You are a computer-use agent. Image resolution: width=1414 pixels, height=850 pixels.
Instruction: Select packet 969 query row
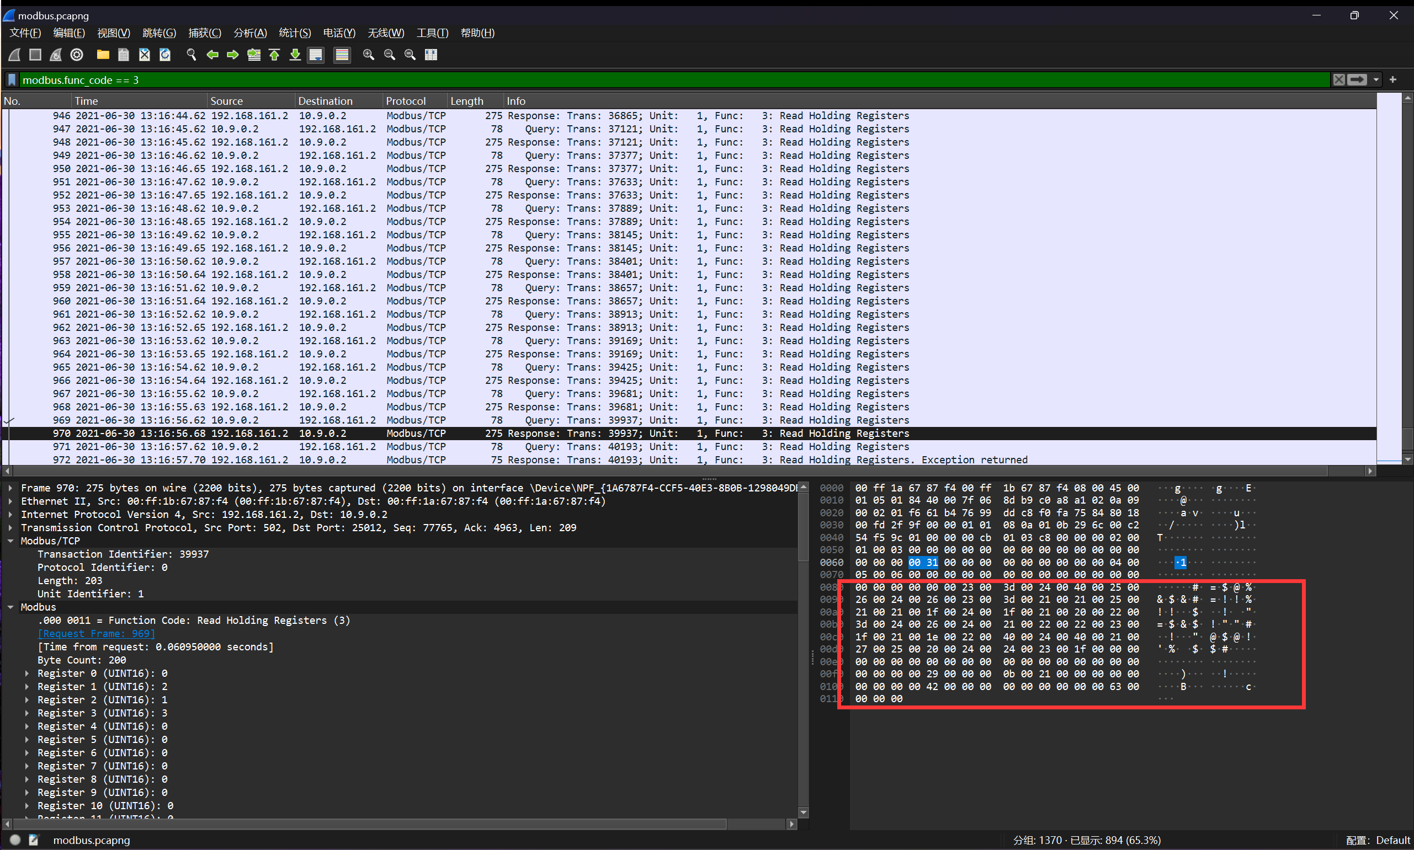coord(690,420)
